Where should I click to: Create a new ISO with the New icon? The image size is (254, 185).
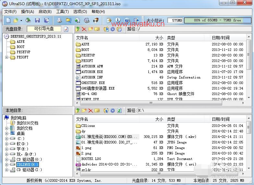(x=8, y=20)
